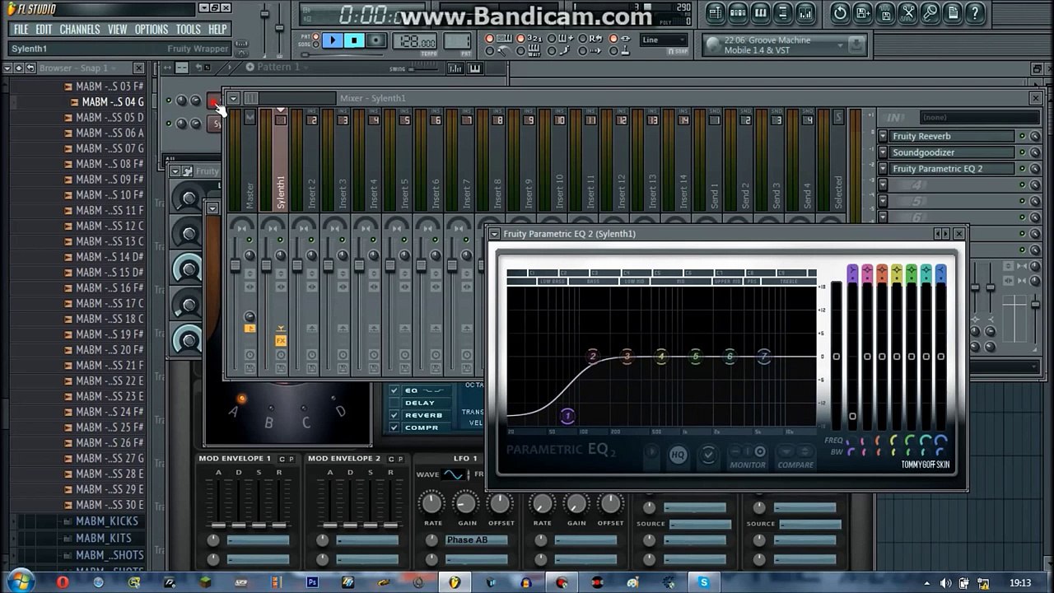This screenshot has width=1054, height=593.
Task: Click the blue band 7 type icon
Action: tap(941, 272)
